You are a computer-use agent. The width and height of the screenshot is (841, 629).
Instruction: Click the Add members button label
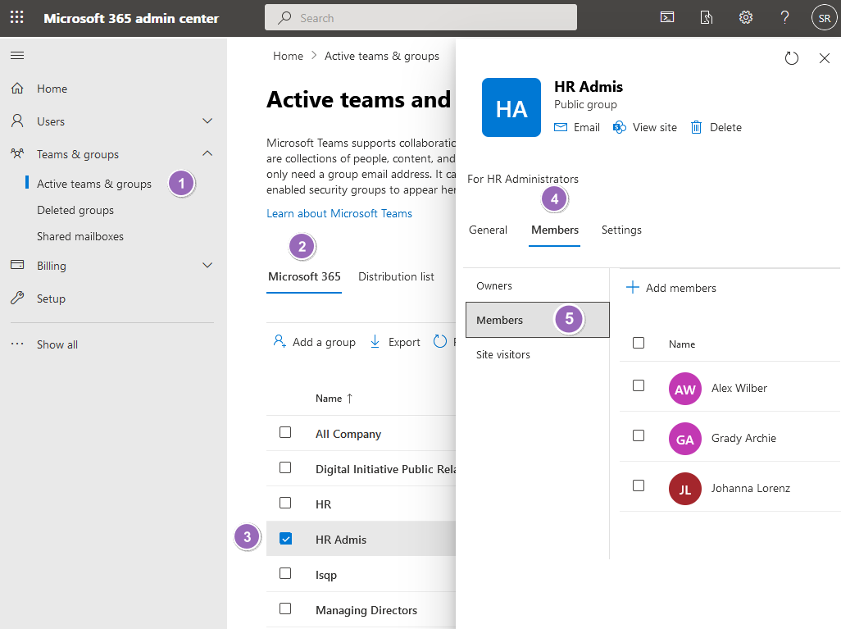click(680, 288)
